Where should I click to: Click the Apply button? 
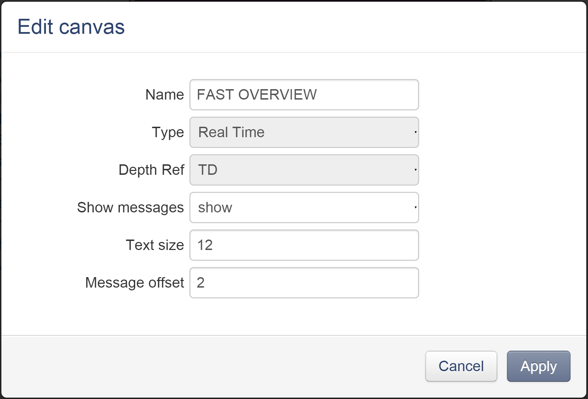click(x=538, y=366)
